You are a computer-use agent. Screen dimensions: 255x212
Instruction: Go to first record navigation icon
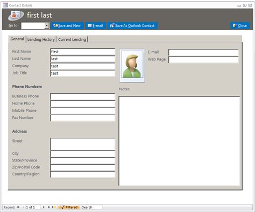(x=18, y=207)
